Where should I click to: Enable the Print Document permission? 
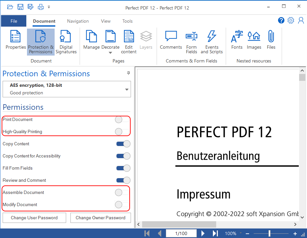click(x=122, y=119)
